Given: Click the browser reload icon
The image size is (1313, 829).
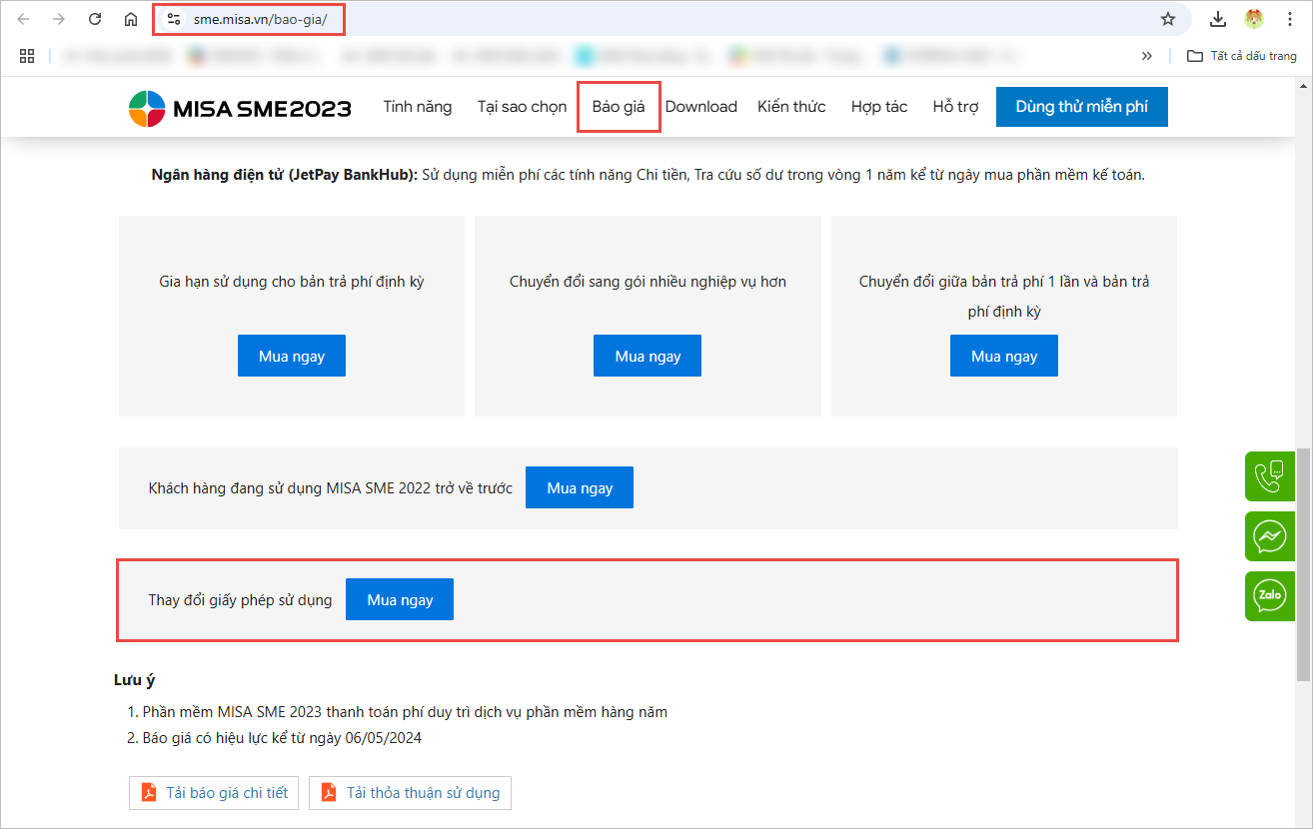Looking at the screenshot, I should point(95,19).
